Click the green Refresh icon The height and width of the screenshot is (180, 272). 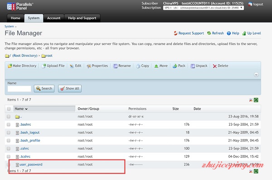point(209,33)
